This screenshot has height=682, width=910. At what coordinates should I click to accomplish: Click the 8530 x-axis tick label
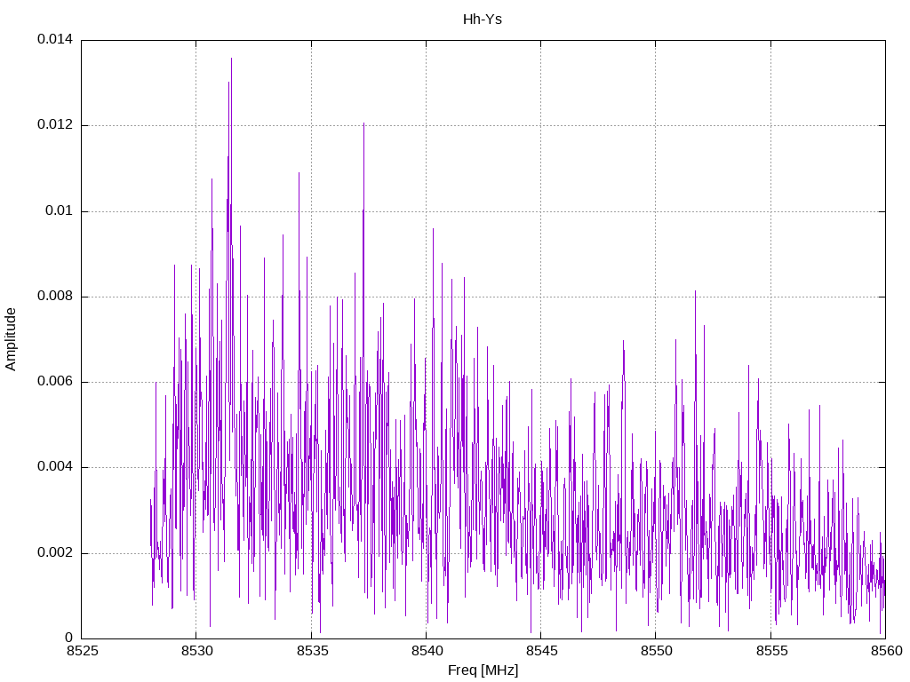pos(196,651)
